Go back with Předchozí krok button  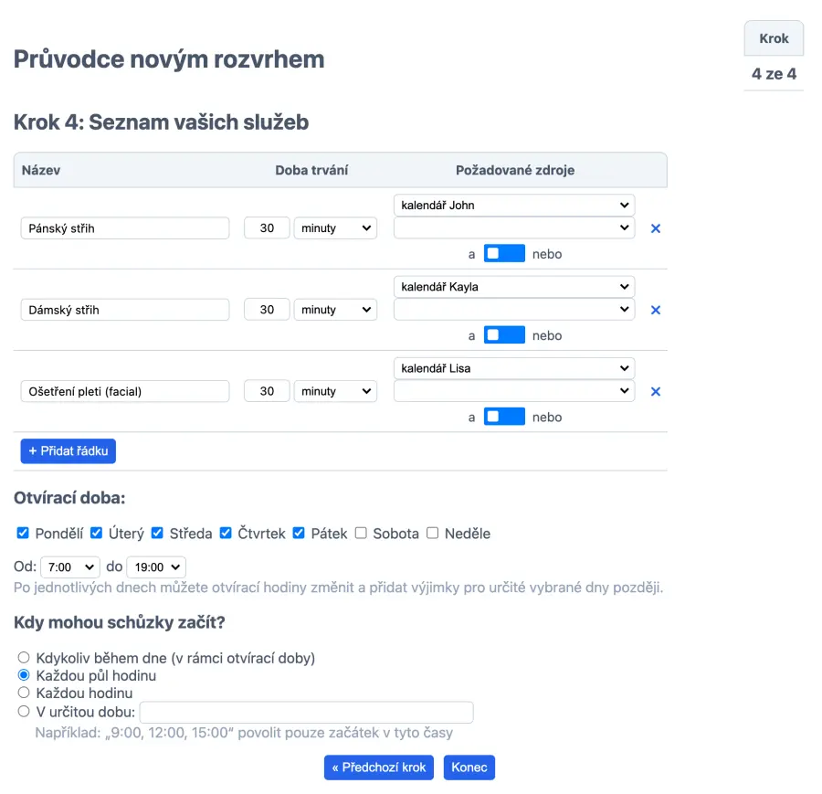(378, 768)
